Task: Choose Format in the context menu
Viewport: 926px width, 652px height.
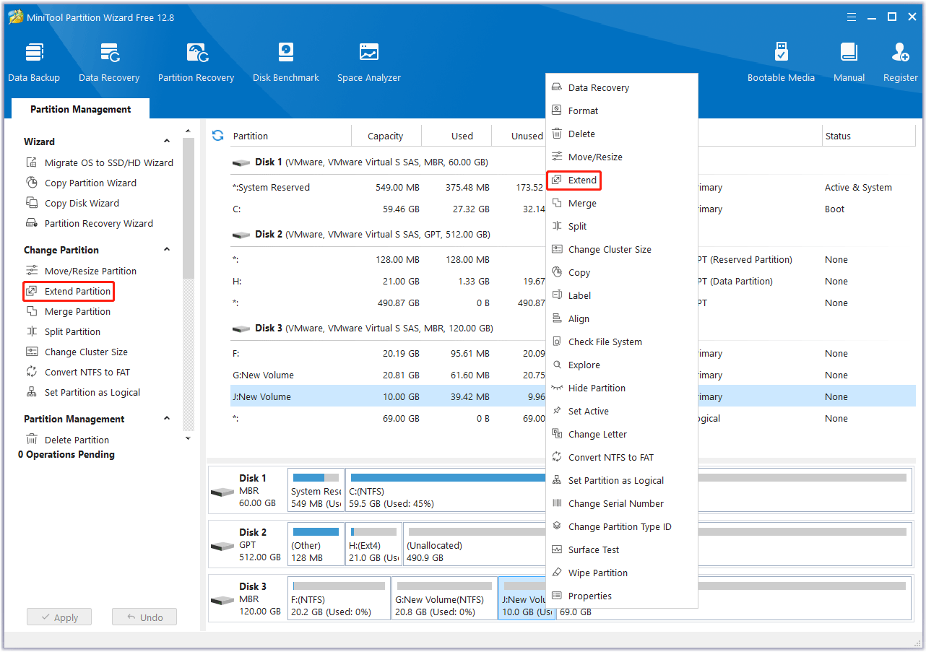Action: (621, 110)
